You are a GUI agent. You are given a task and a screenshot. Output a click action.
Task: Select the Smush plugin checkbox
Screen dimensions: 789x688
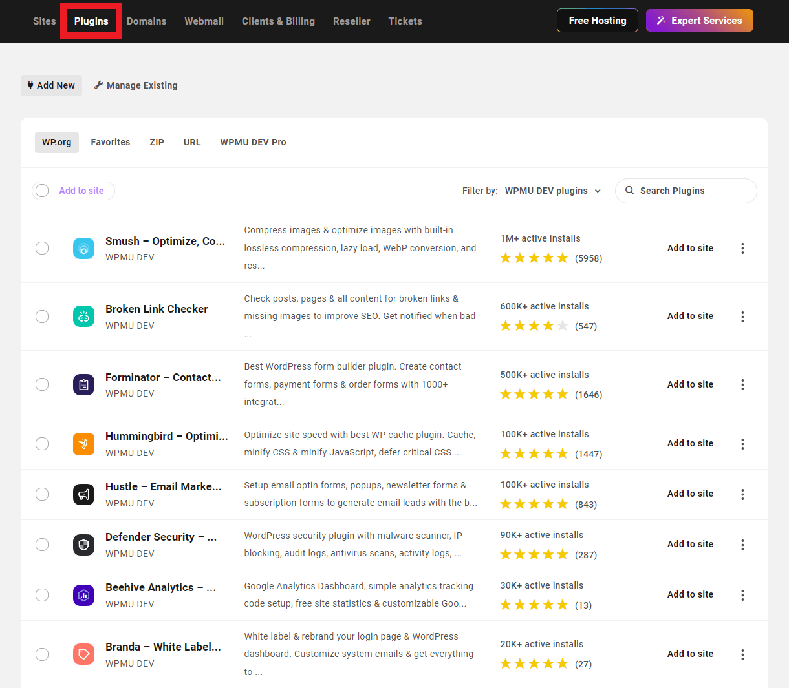tap(42, 248)
